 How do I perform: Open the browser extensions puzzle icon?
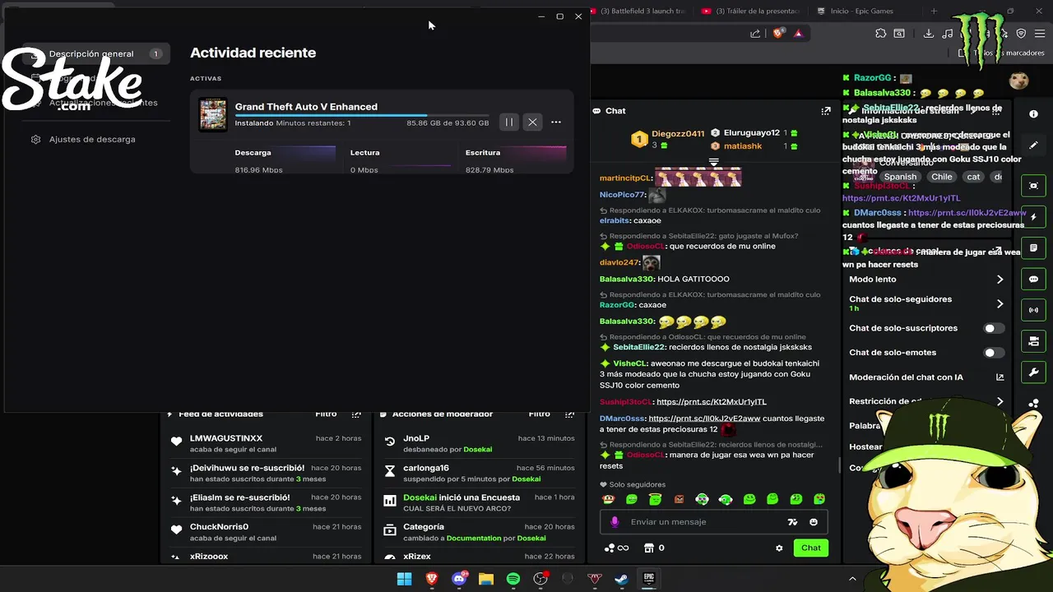pyautogui.click(x=880, y=34)
